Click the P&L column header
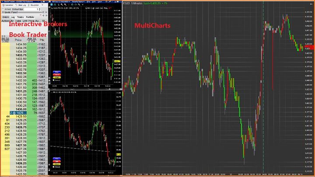 click(42, 40)
